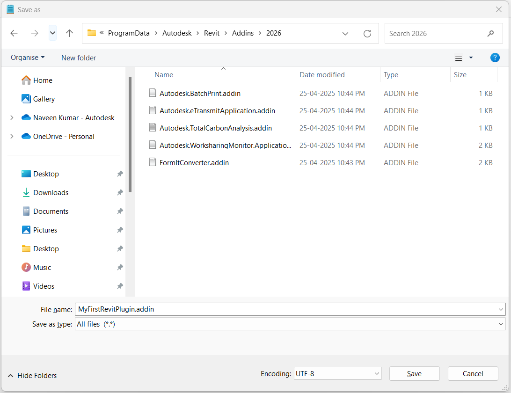Image resolution: width=511 pixels, height=393 pixels.
Task: Click the Up one level arrow
Action: click(x=70, y=33)
